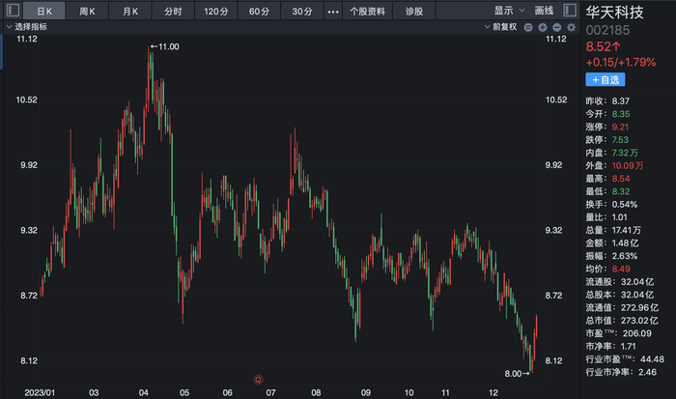Open the 个股资料 stock info page
This screenshot has width=676, height=399.
pos(367,12)
